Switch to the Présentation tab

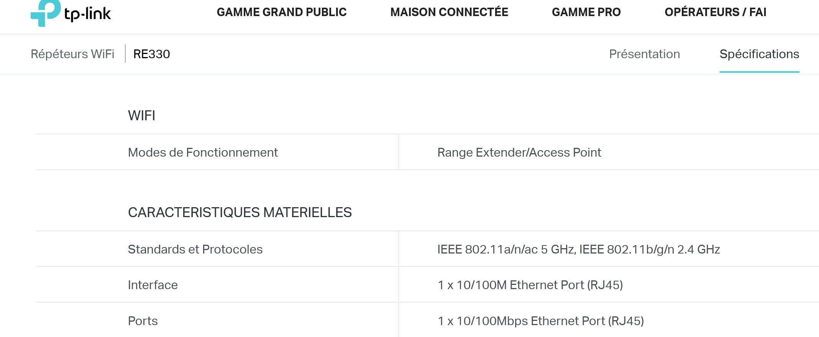click(x=645, y=54)
